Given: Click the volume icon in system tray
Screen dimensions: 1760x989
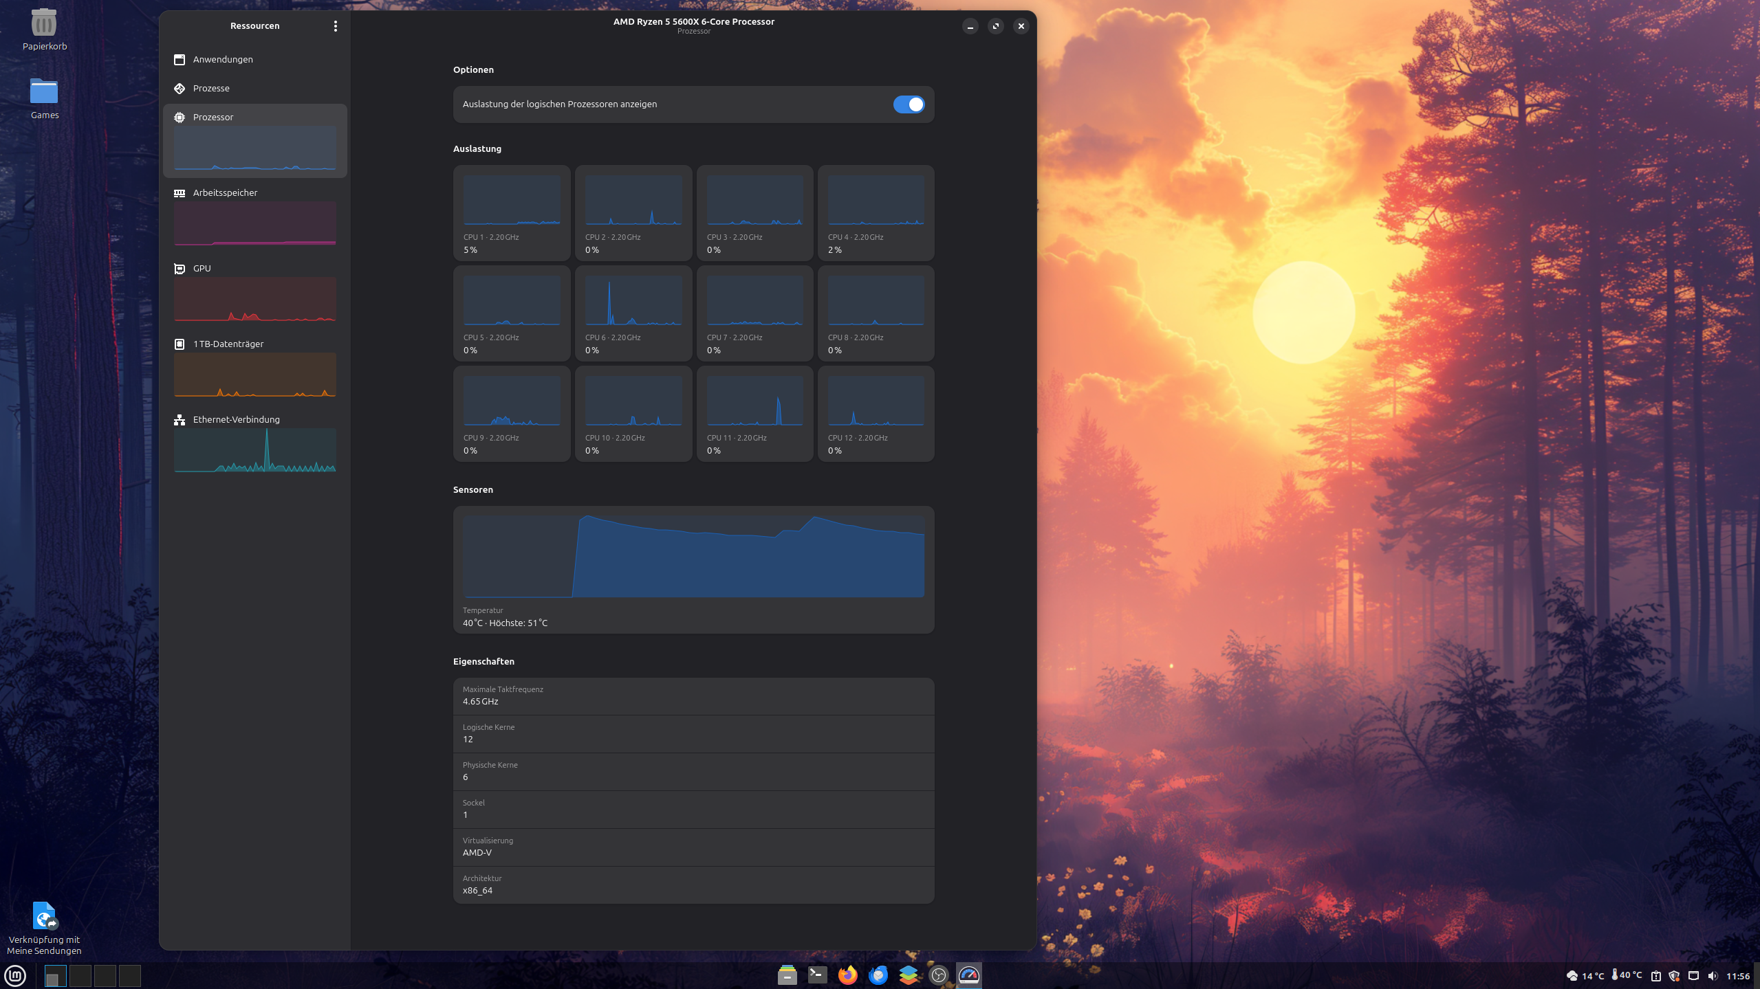Looking at the screenshot, I should coord(1713,976).
